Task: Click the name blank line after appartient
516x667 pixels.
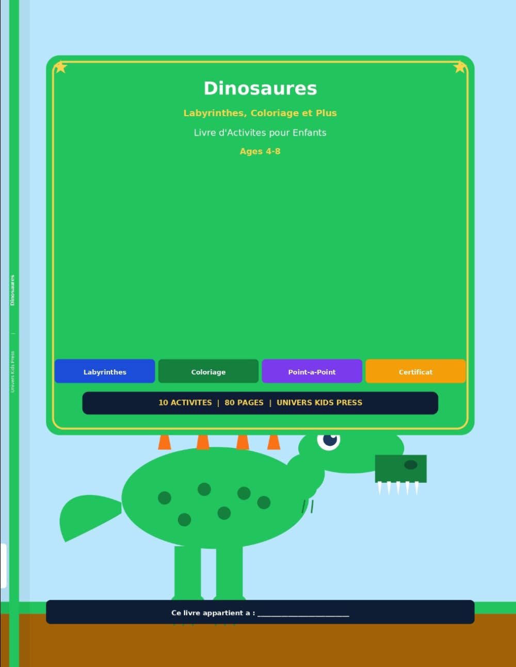Action: (x=303, y=615)
